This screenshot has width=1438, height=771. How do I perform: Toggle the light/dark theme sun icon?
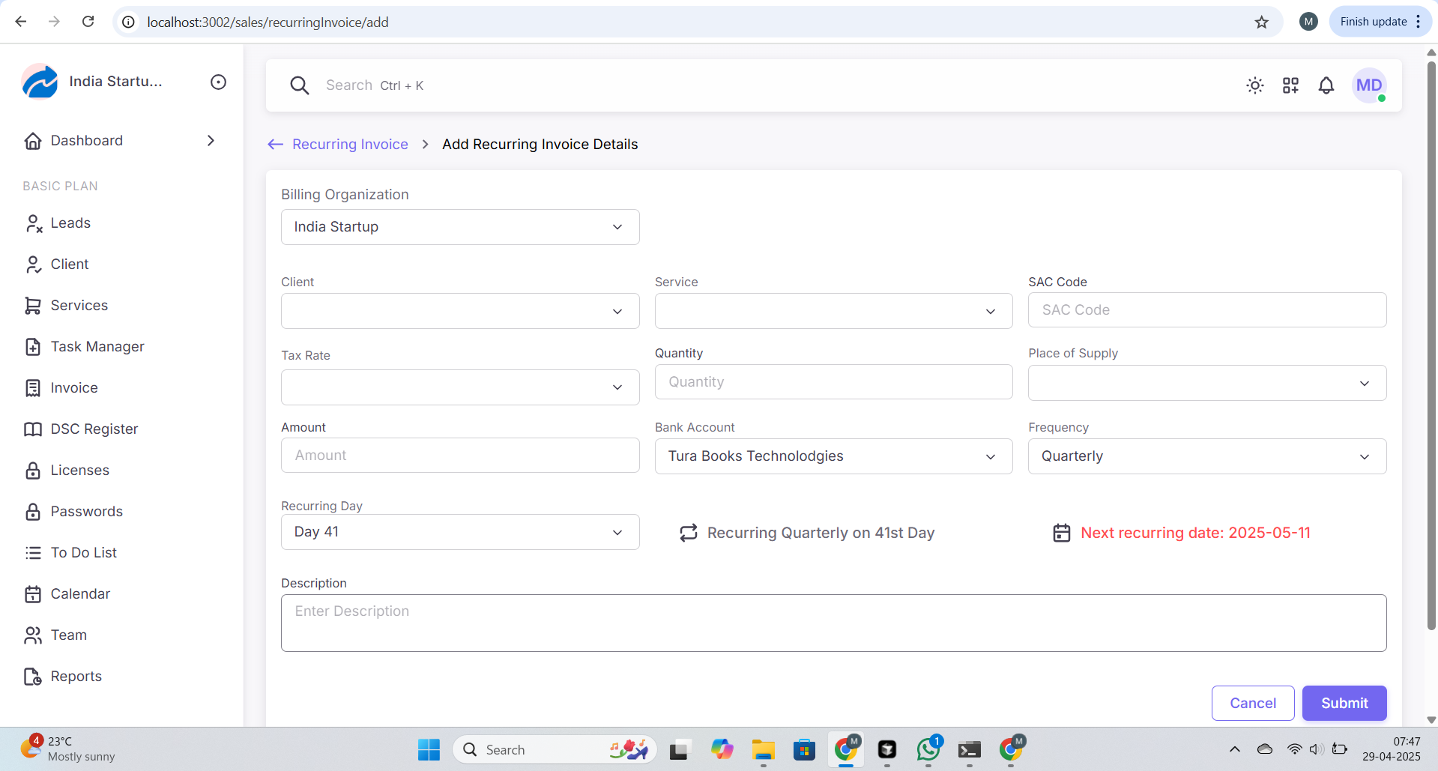(1254, 85)
